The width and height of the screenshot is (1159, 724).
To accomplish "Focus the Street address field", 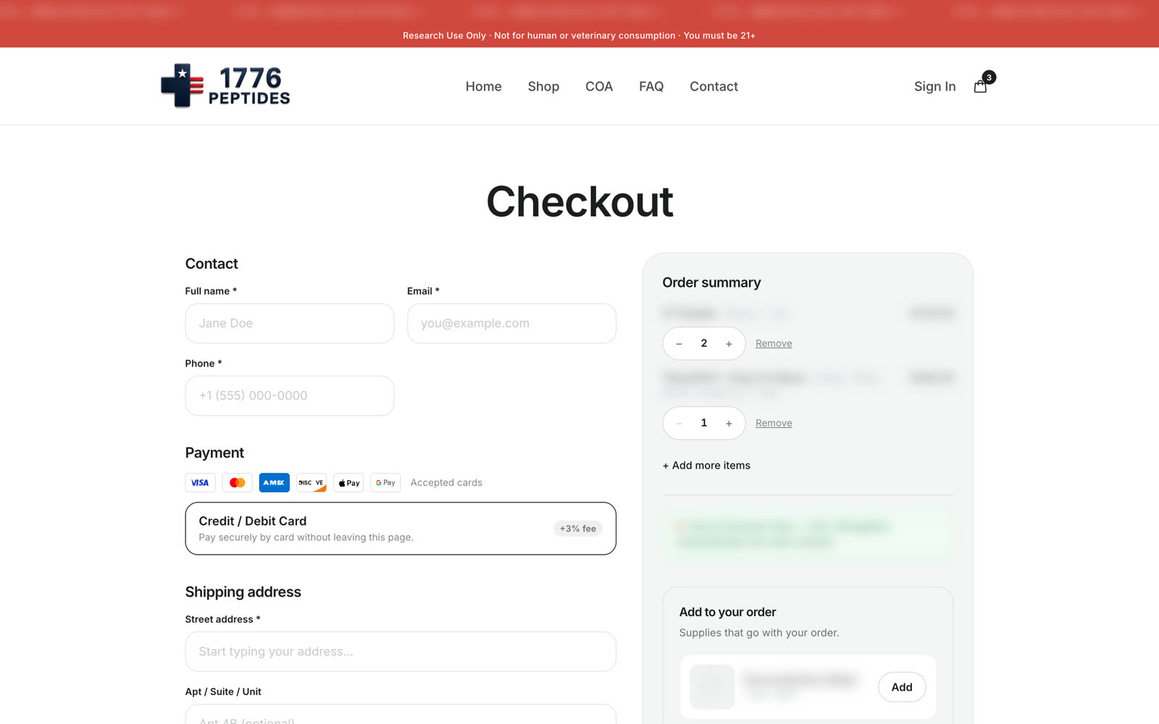I will 401,652.
